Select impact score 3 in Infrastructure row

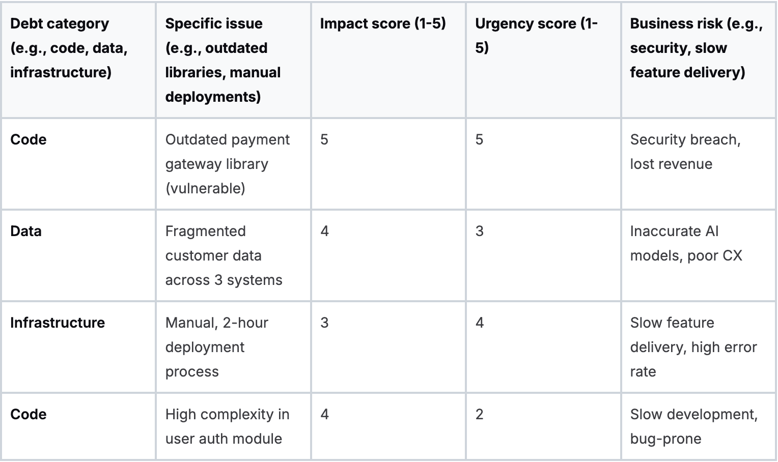[x=324, y=323]
